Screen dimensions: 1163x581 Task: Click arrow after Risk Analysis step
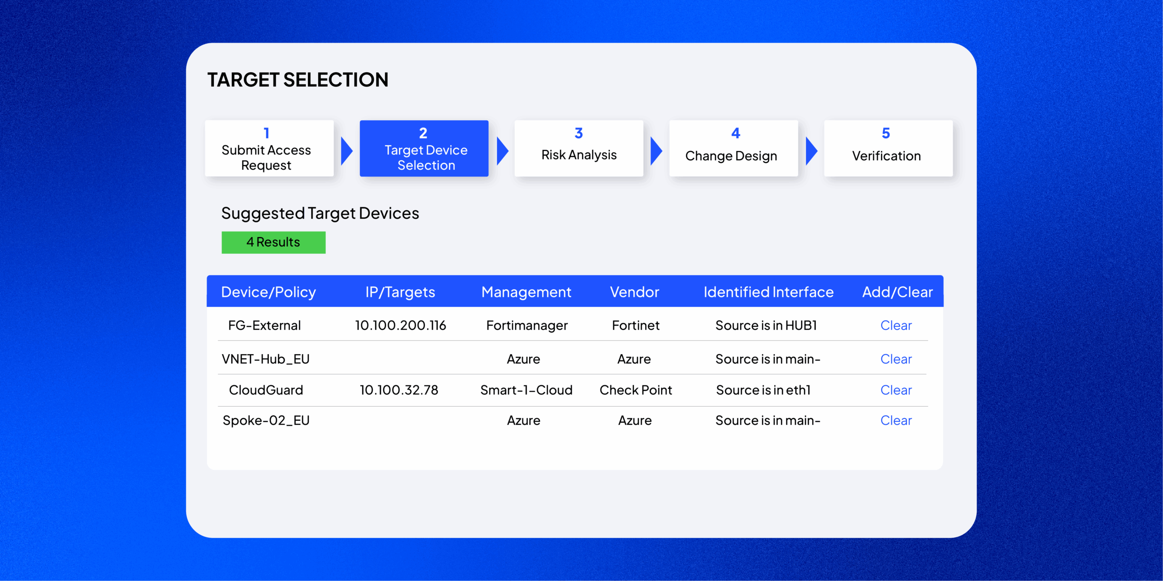click(656, 151)
